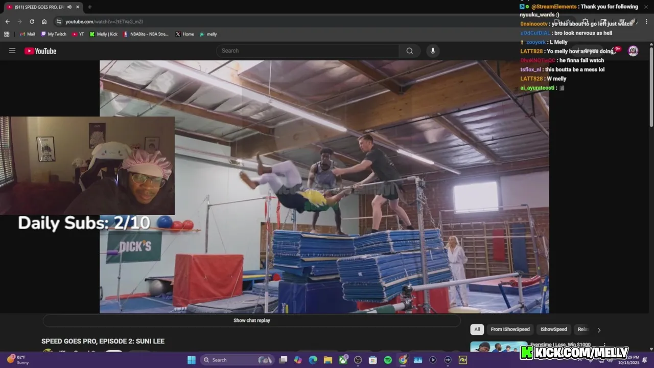View site information icon in address bar
The image size is (654, 368).
tap(59, 21)
